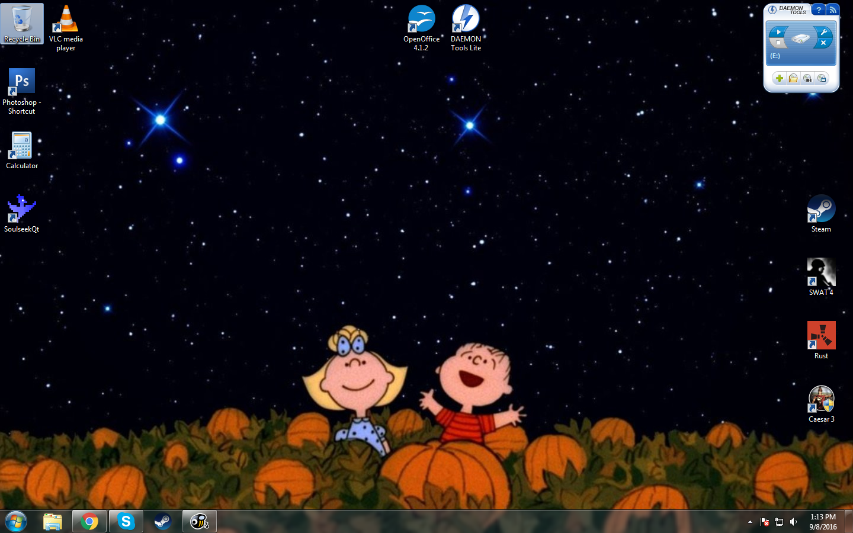The height and width of the screenshot is (533, 853).
Task: Select the OpenOffice 4.1.2 shortcut
Action: [x=421, y=28]
